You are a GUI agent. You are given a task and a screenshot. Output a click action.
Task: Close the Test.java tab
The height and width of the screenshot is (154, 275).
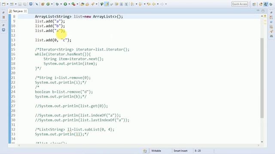(25, 11)
